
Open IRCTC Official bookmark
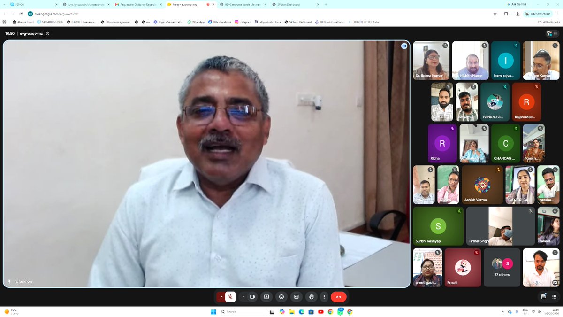330,22
